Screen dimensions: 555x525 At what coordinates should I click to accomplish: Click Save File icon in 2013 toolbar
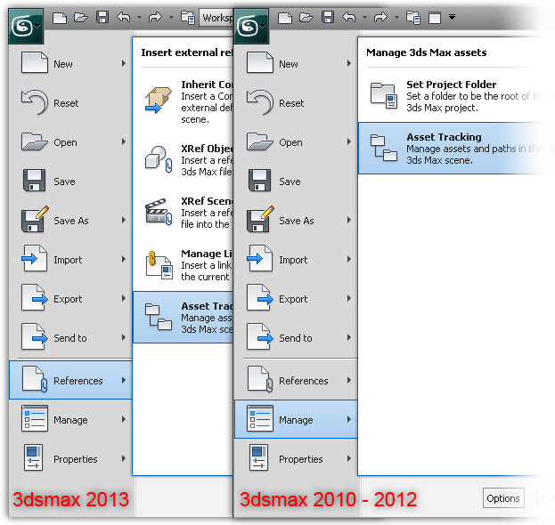102,17
